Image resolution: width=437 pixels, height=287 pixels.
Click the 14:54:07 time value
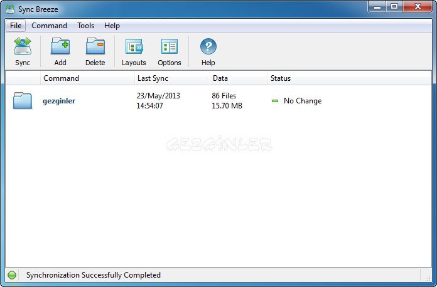(149, 106)
